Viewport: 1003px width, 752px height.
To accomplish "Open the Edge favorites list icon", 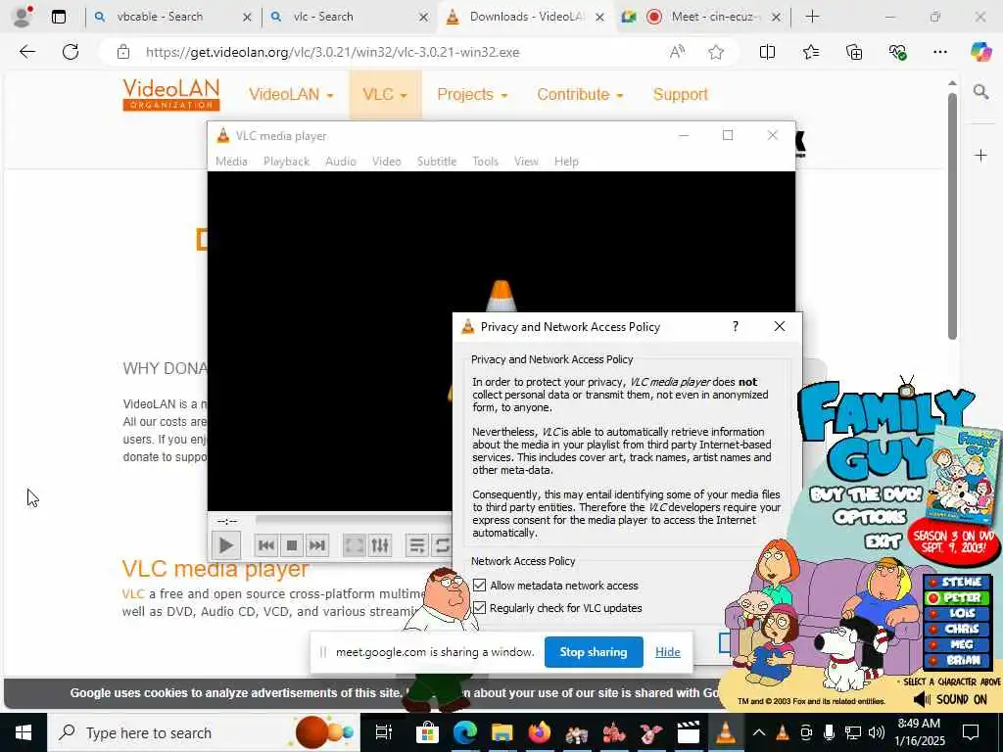I will click(810, 53).
